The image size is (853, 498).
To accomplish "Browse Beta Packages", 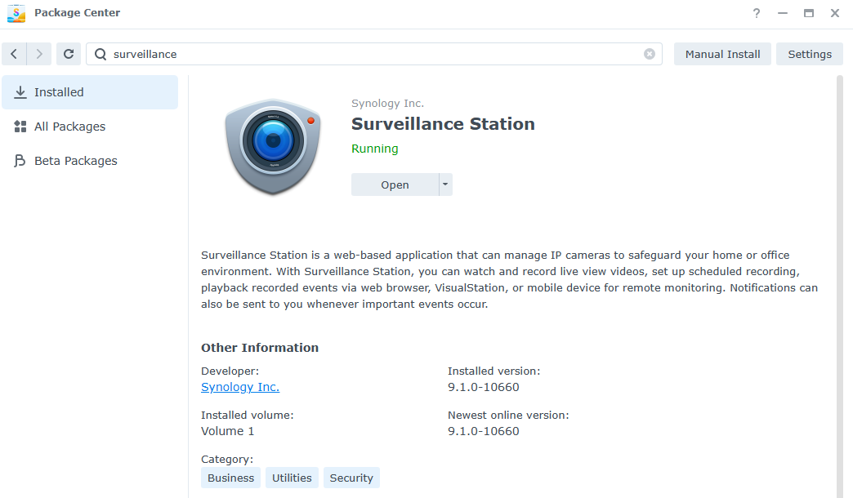I will (75, 161).
